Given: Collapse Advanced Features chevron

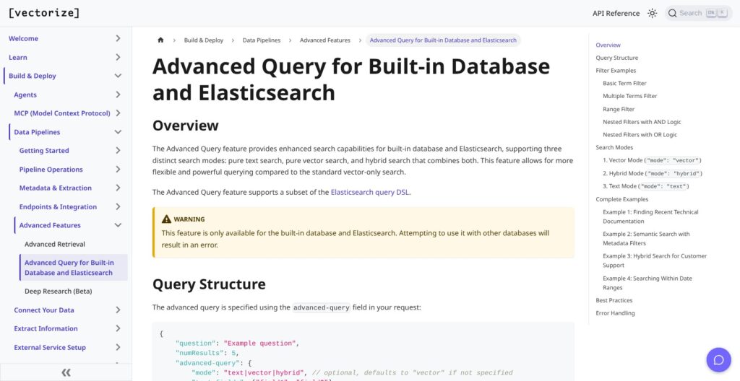Looking at the screenshot, I should [118, 225].
